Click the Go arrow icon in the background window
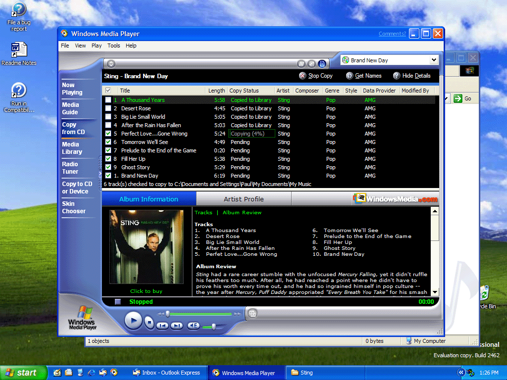 pyautogui.click(x=458, y=98)
